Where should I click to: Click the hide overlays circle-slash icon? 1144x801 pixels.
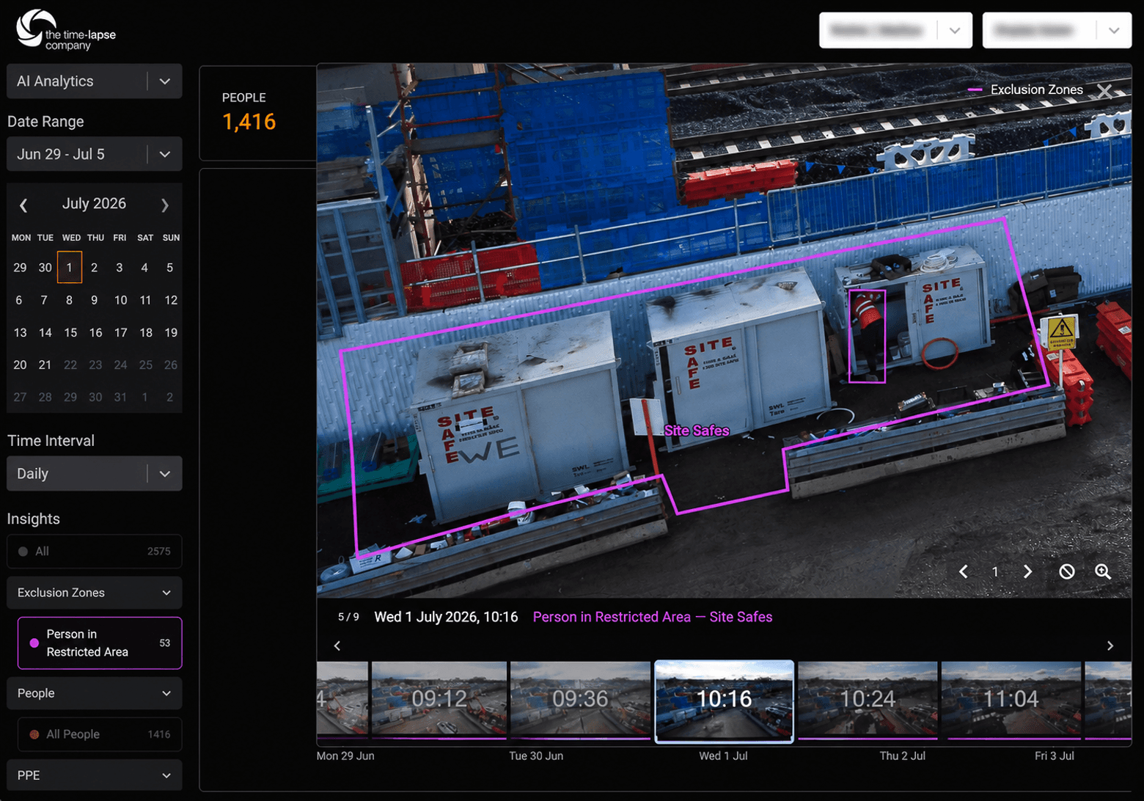(x=1067, y=571)
